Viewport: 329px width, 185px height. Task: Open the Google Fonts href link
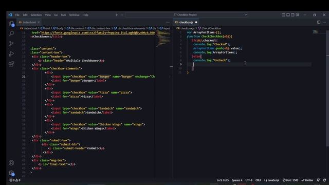(x=98, y=32)
